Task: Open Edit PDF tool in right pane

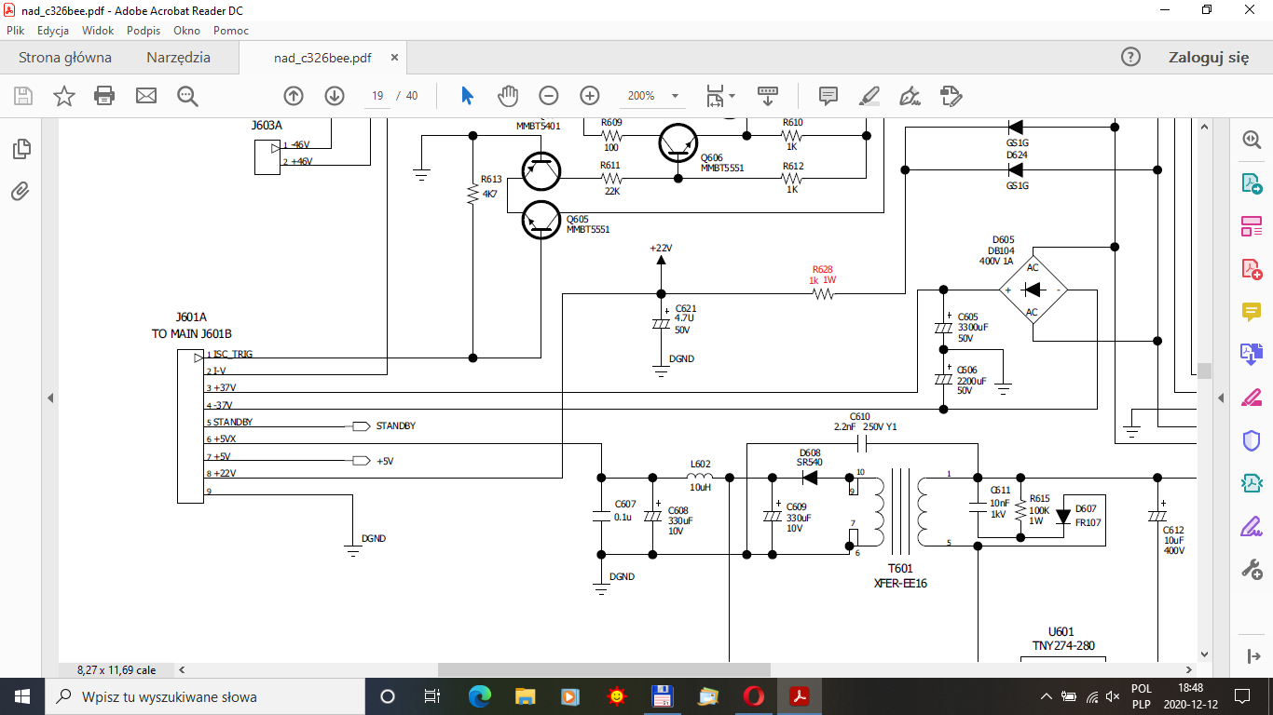Action: tap(1251, 225)
